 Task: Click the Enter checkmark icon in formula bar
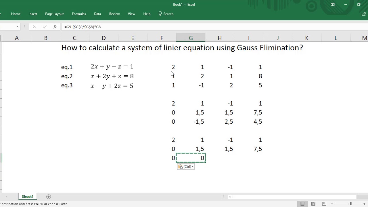(45, 27)
